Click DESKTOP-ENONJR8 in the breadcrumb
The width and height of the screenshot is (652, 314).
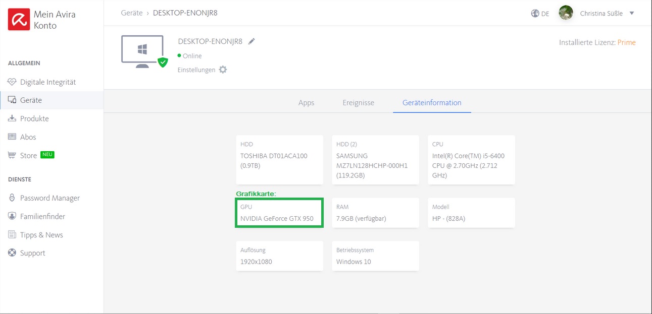click(185, 13)
